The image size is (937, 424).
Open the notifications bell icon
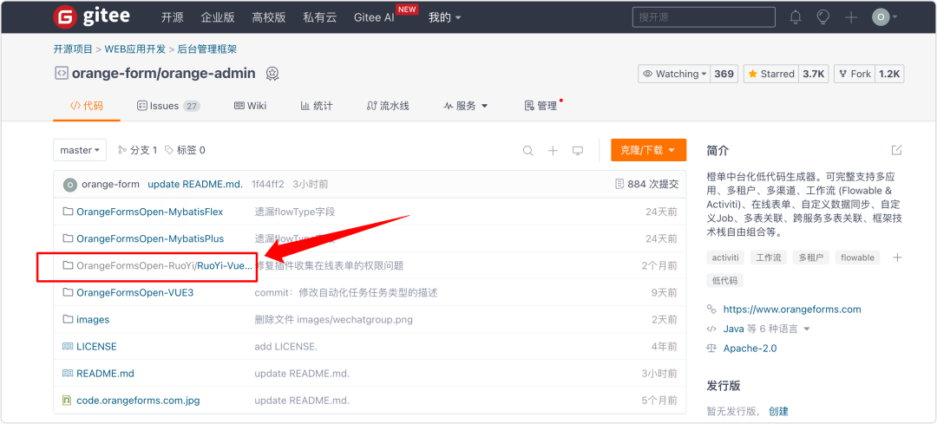[796, 17]
